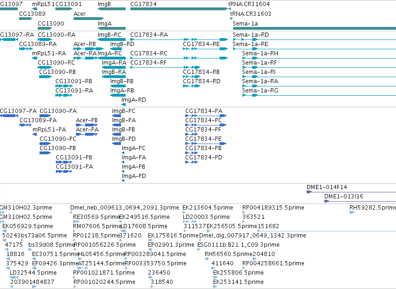Select the EK253141.5prime EST label

point(238,282)
